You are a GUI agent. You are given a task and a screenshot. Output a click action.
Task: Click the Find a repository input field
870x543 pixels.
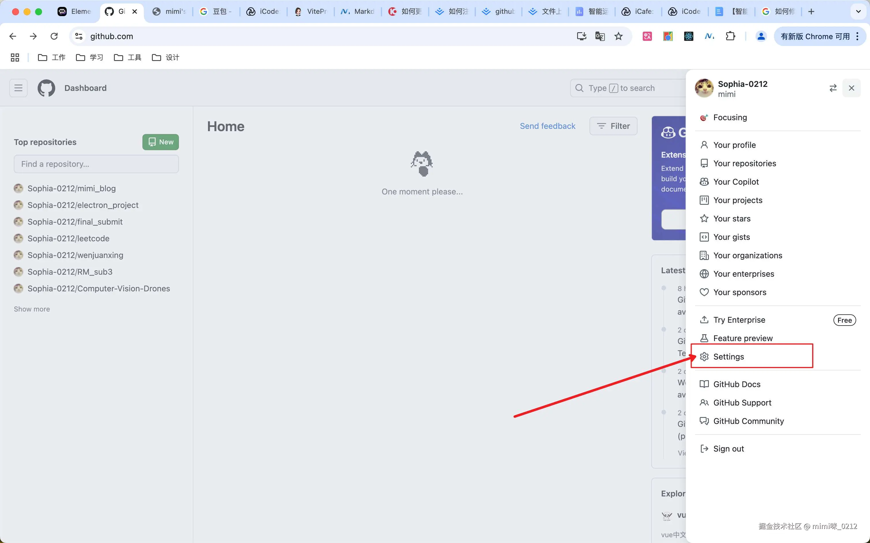point(96,164)
